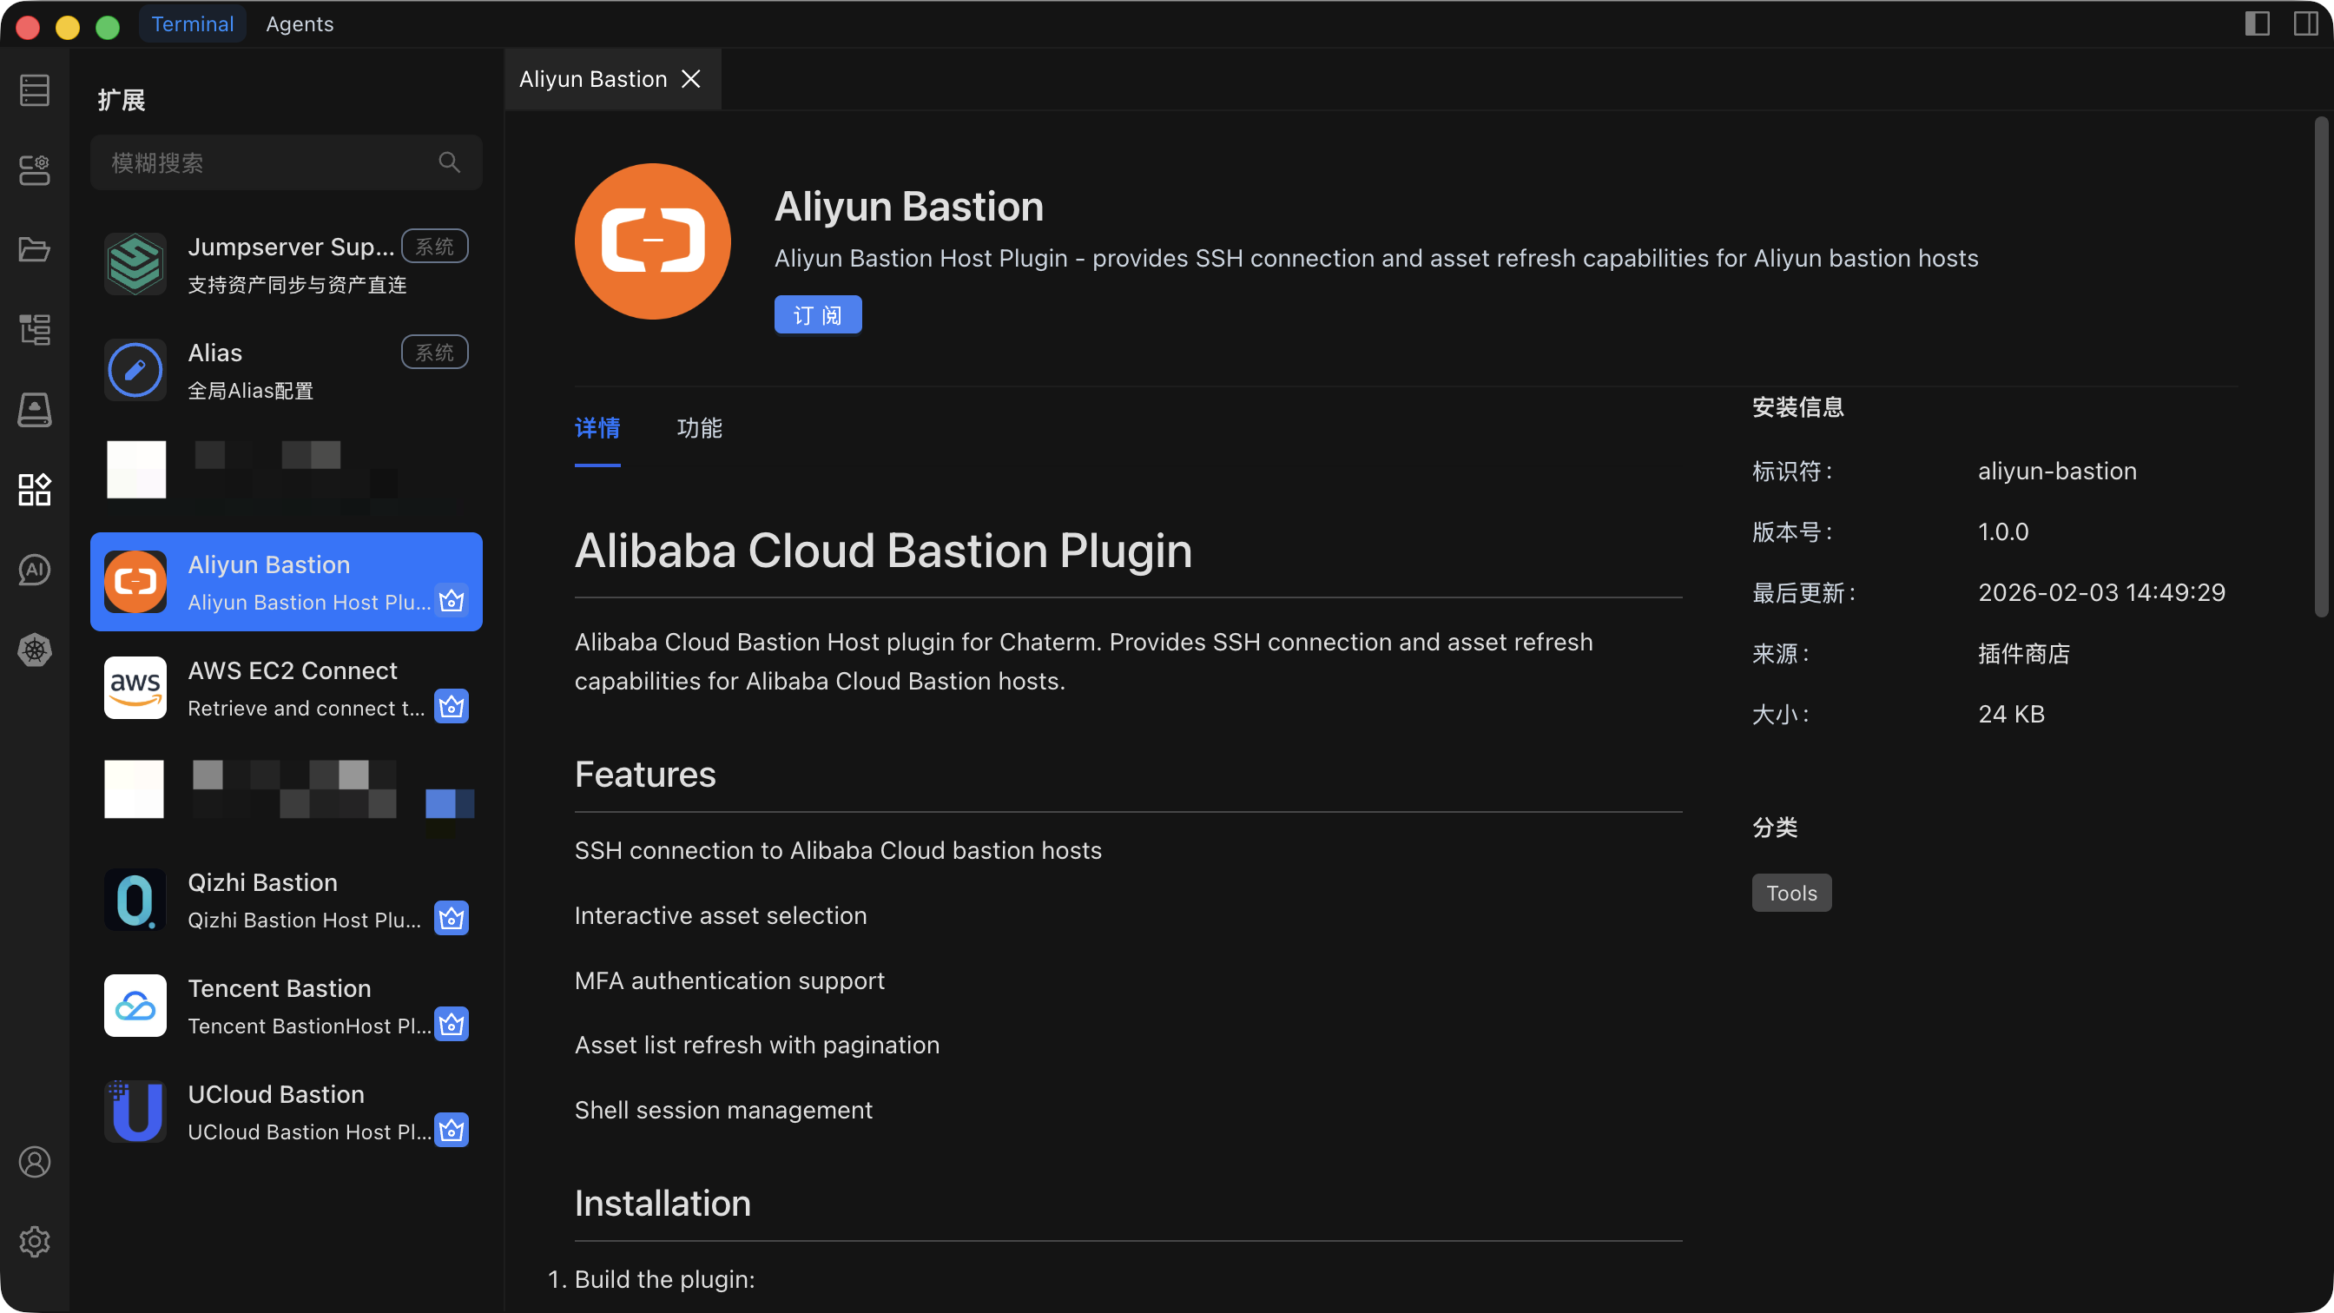Click the Tools category tag
The width and height of the screenshot is (2334, 1313).
click(x=1790, y=893)
